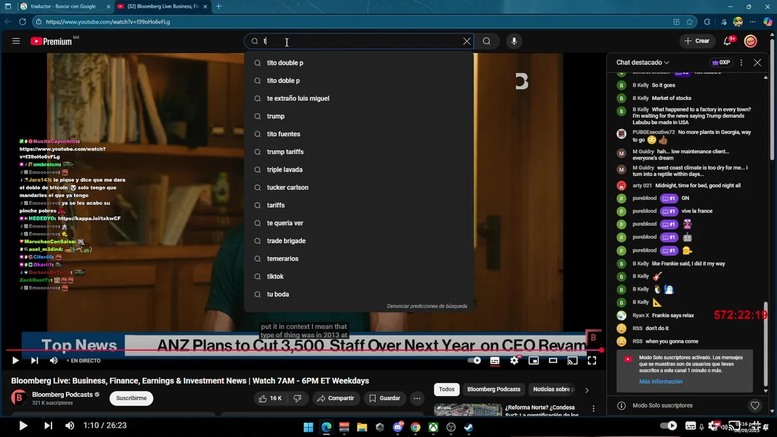
Task: Open '¿Reforma Norte? ¿Condesa Sur?' video thumbnail
Action: pyautogui.click(x=468, y=410)
